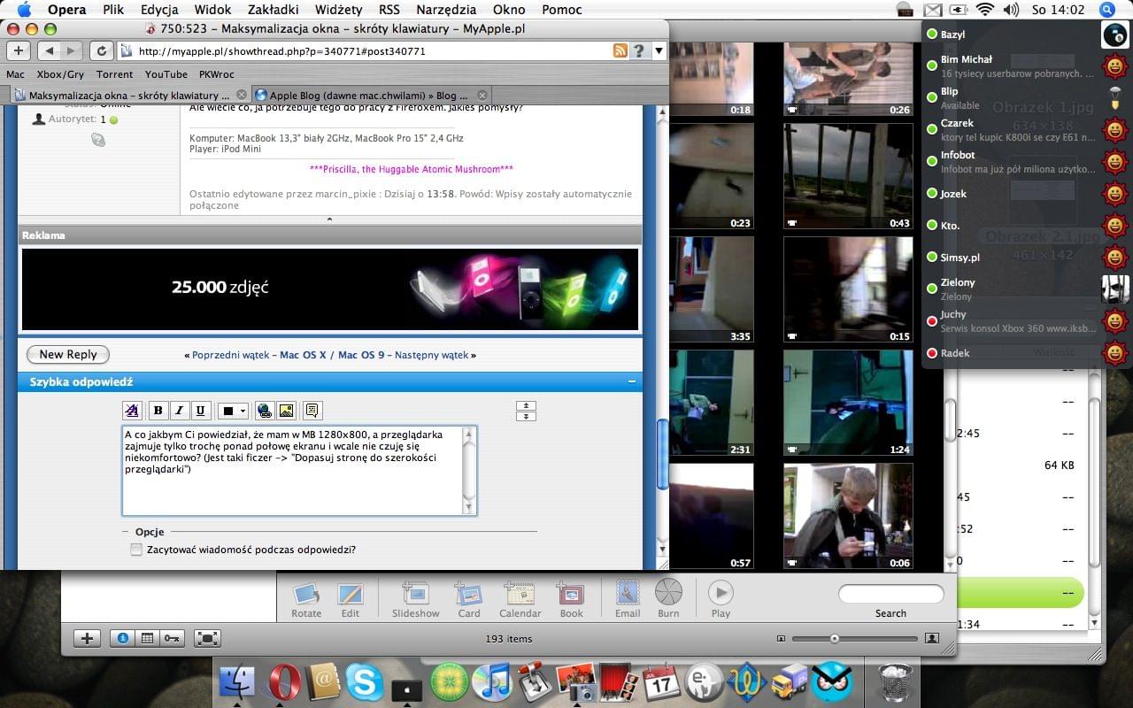Follow the Następny wątek link
The width and height of the screenshot is (1133, 708).
pyautogui.click(x=431, y=355)
